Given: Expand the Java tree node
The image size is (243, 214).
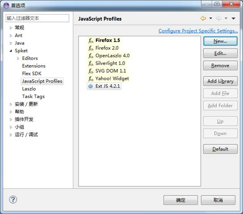Looking at the screenshot, I should click(11, 43).
